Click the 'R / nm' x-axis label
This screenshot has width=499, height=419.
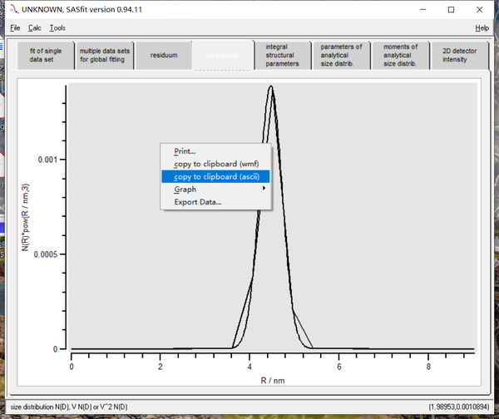coord(273,381)
